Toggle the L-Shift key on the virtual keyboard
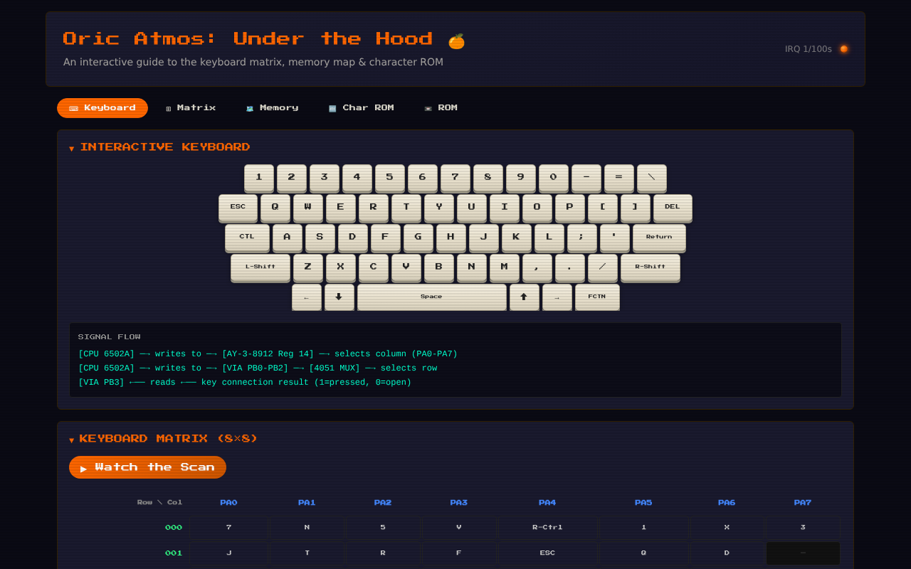Viewport: 911px width, 569px height. 260,267
